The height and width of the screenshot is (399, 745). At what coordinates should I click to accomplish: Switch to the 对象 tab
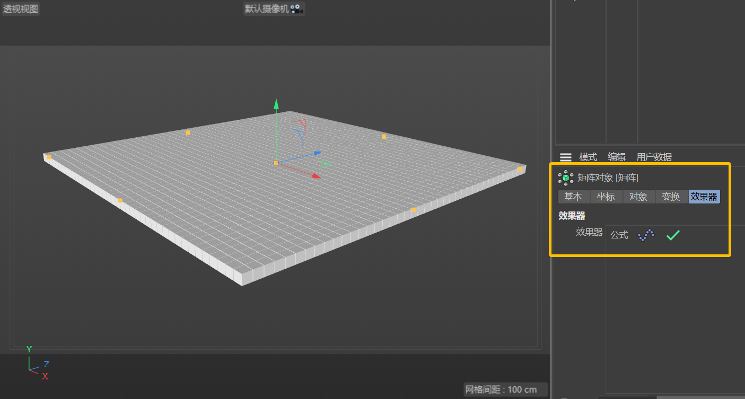click(638, 197)
